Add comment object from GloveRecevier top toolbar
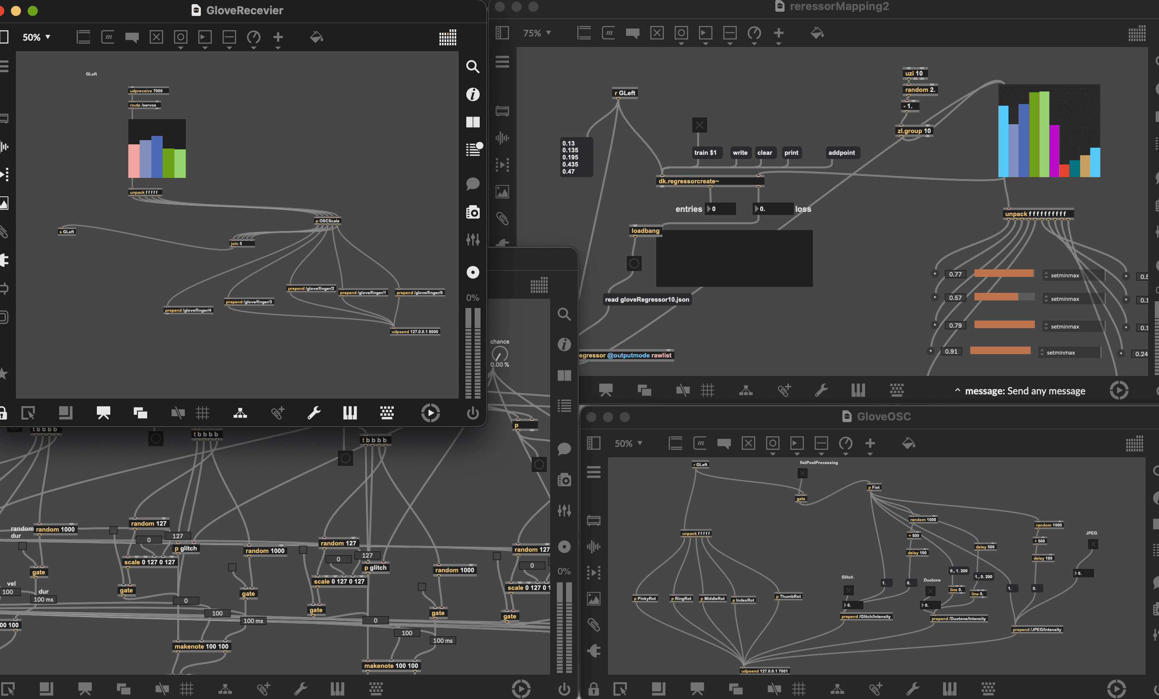 click(x=132, y=37)
